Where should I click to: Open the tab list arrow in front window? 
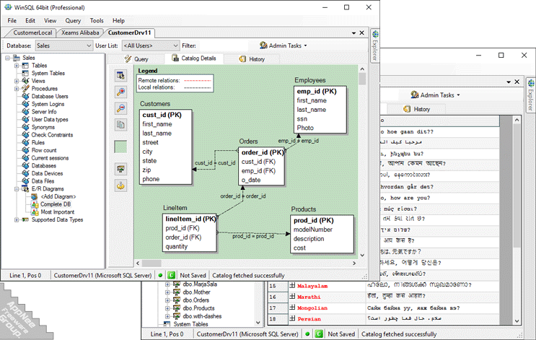[353, 32]
